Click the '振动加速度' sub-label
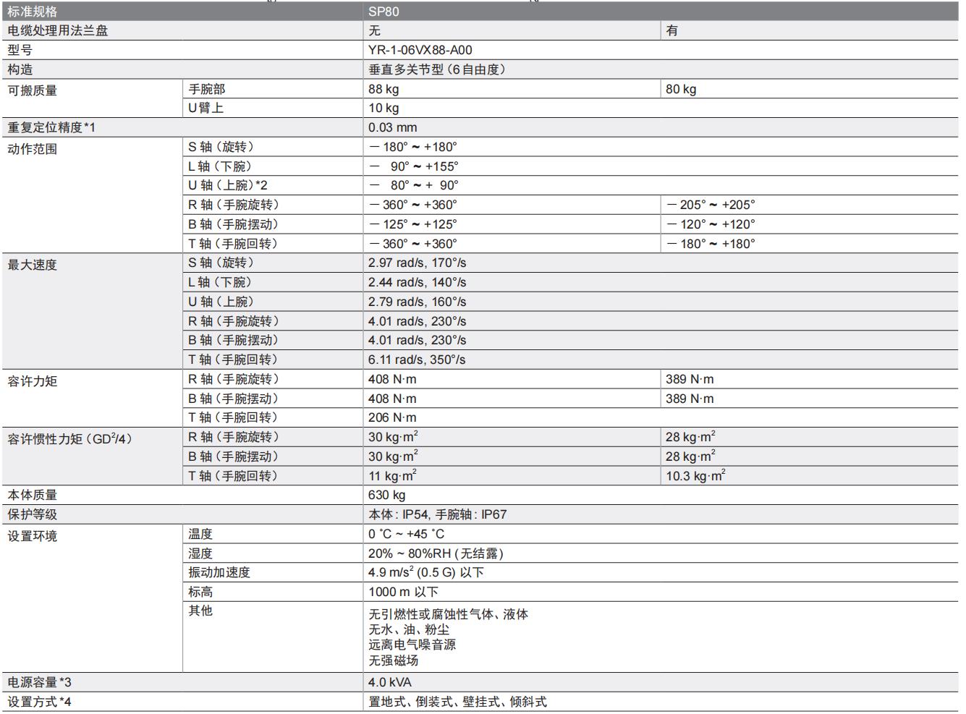This screenshot has width=966, height=714. [x=219, y=572]
